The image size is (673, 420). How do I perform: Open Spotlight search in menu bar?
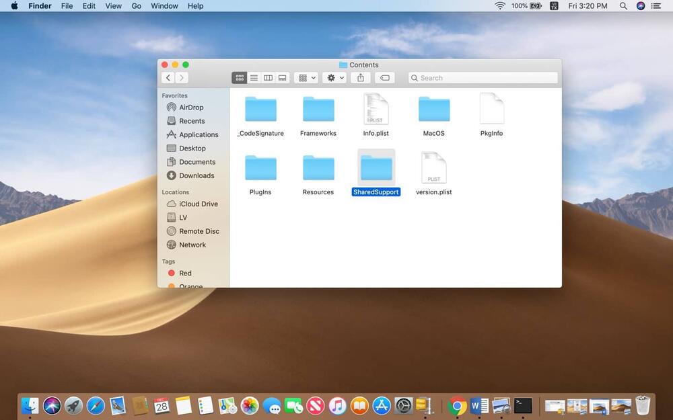[x=623, y=6]
